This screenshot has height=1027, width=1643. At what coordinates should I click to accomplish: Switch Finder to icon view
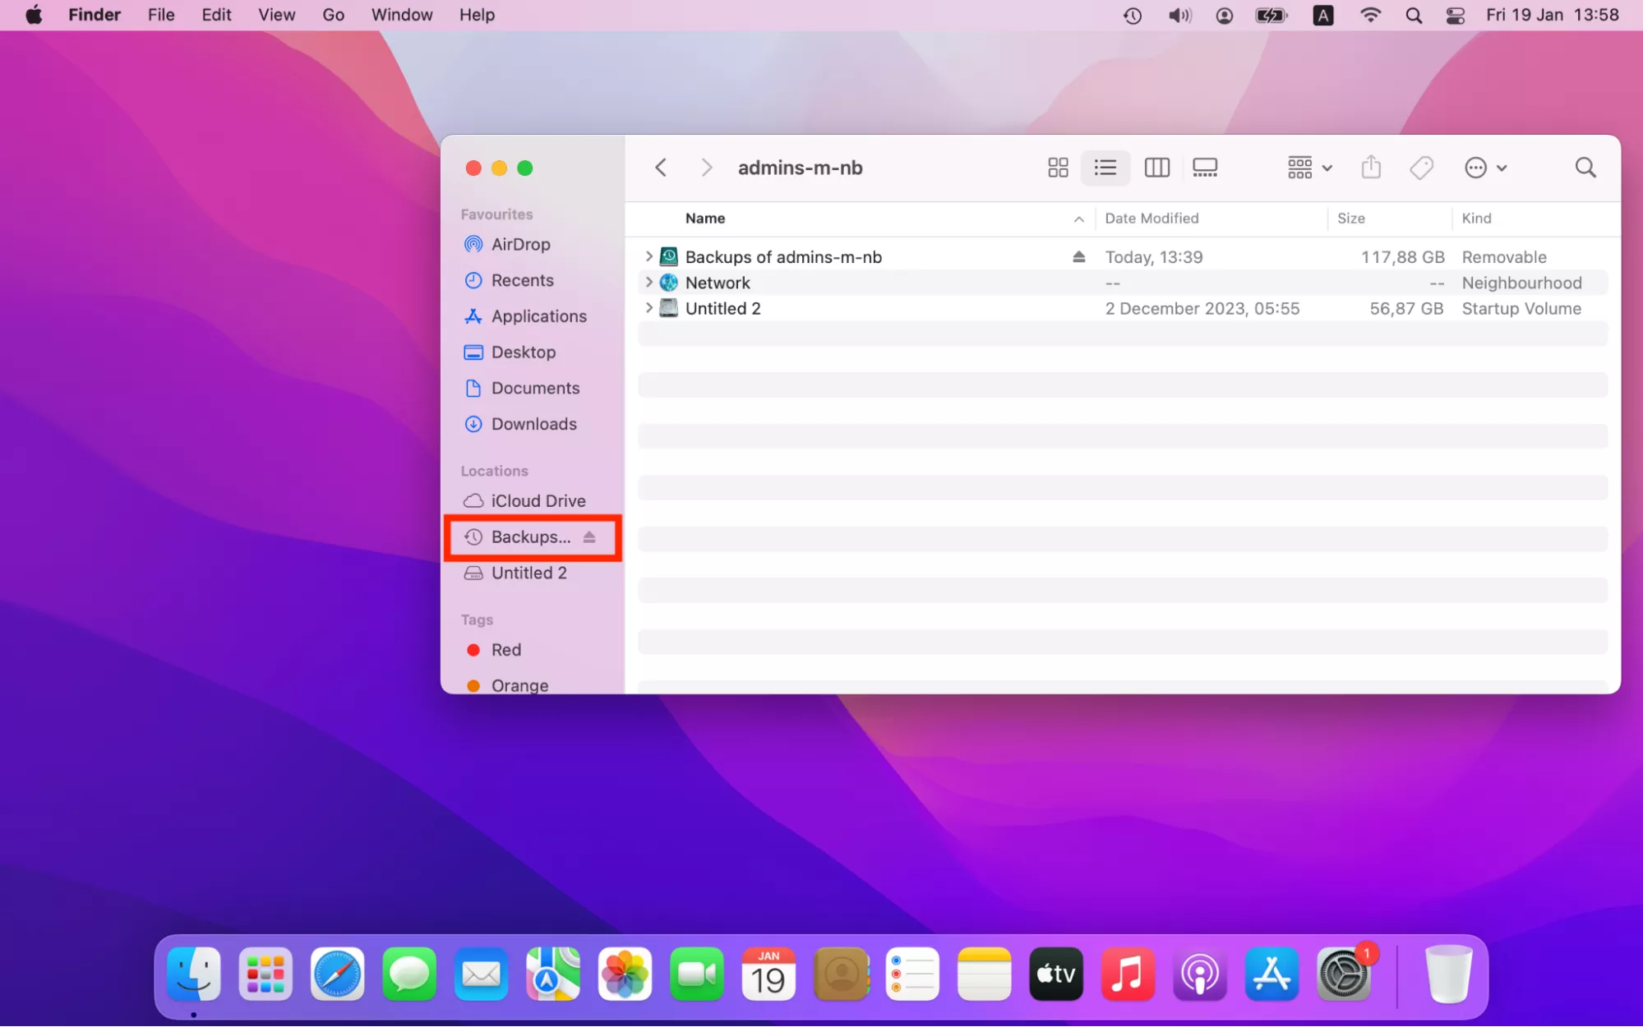pyautogui.click(x=1058, y=168)
